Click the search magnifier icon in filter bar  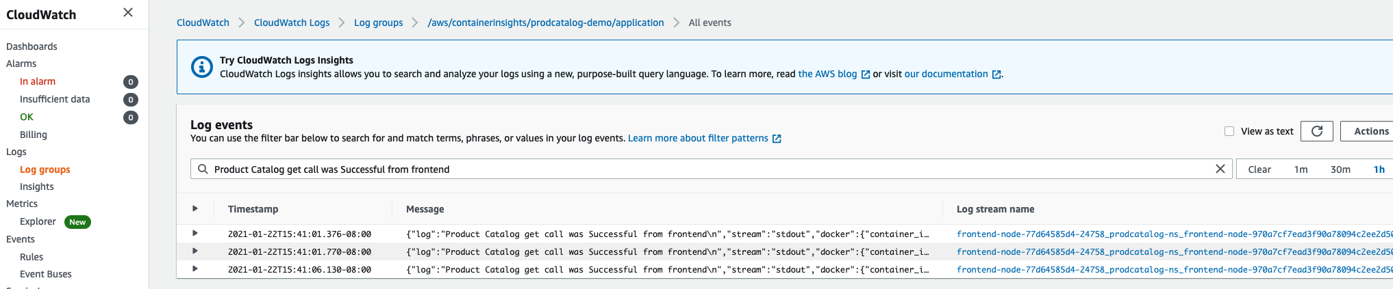(x=203, y=169)
